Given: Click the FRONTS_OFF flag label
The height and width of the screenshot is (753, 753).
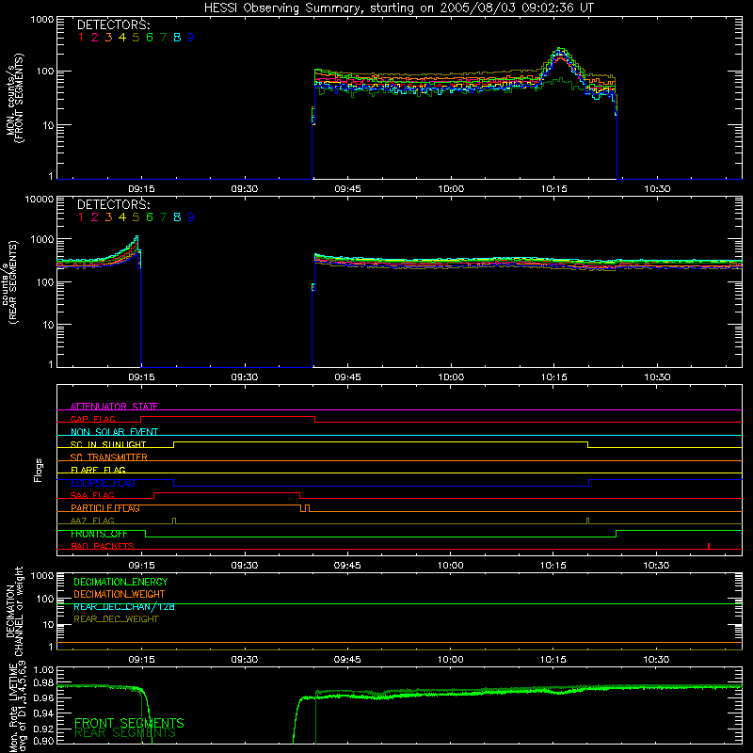Looking at the screenshot, I should coord(99,534).
